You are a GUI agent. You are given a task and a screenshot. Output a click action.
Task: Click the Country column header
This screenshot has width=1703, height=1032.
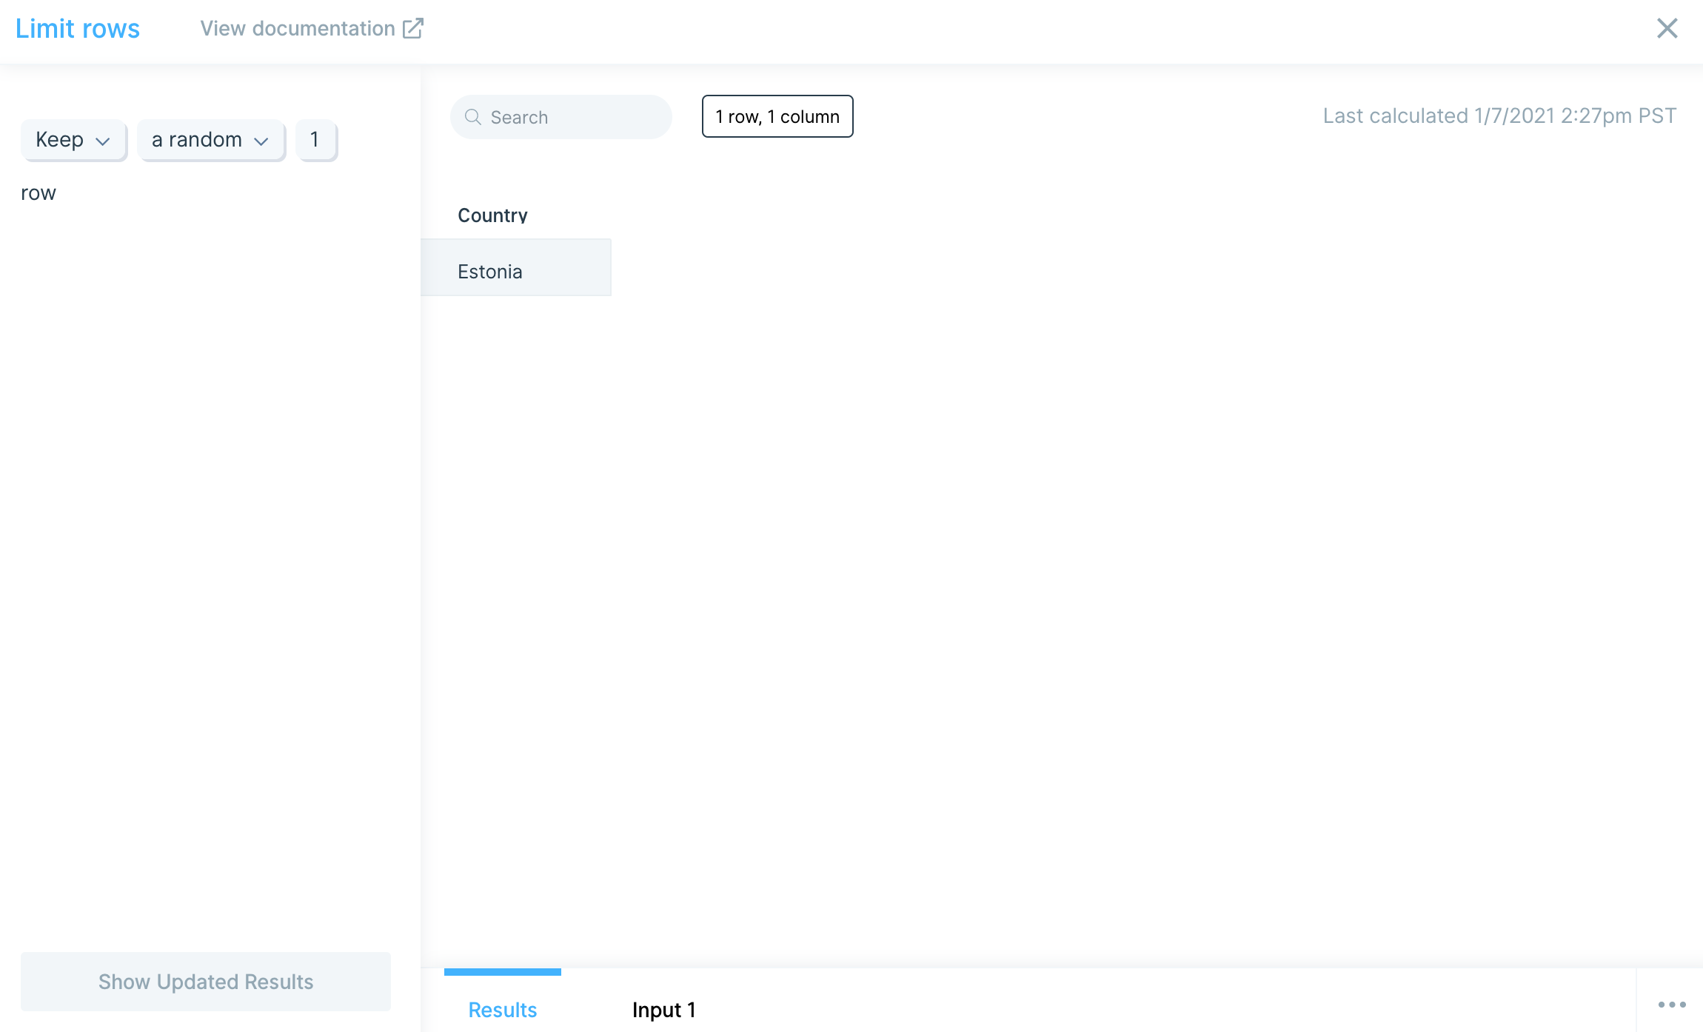pyautogui.click(x=492, y=215)
